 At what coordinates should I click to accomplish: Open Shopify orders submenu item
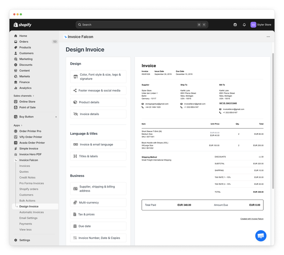coord(29,189)
